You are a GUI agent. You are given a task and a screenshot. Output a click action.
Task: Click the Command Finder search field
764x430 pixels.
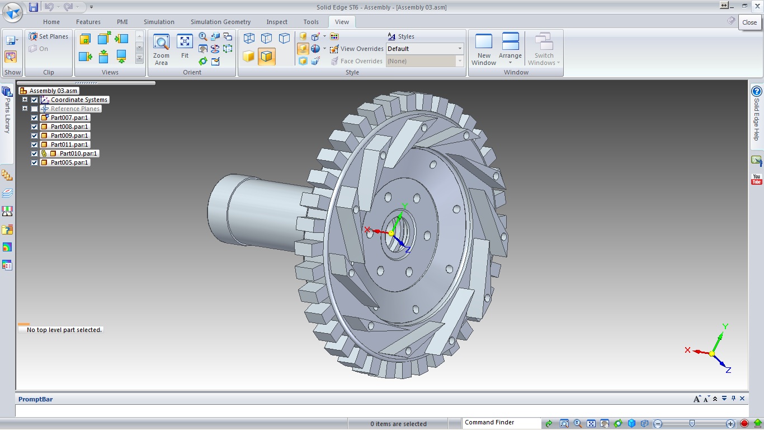501,423
